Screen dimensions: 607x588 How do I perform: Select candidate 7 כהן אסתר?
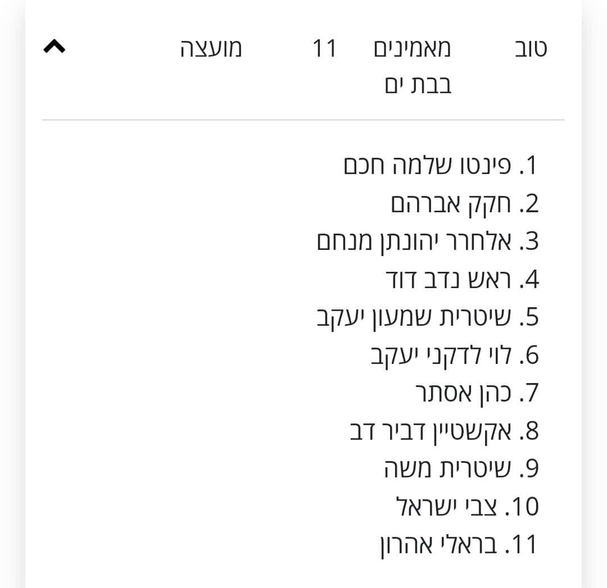477,394
